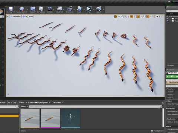
Task: Click the Add Component button
Action: (x=172, y=76)
